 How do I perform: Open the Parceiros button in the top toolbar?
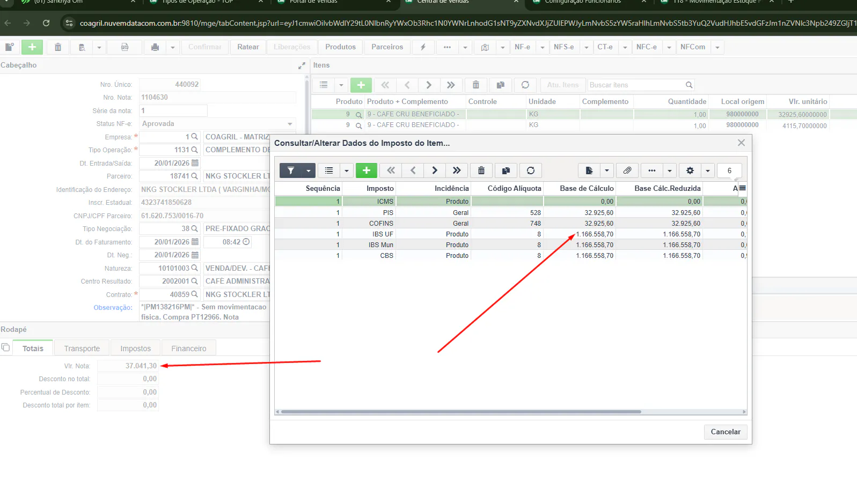[x=387, y=47]
